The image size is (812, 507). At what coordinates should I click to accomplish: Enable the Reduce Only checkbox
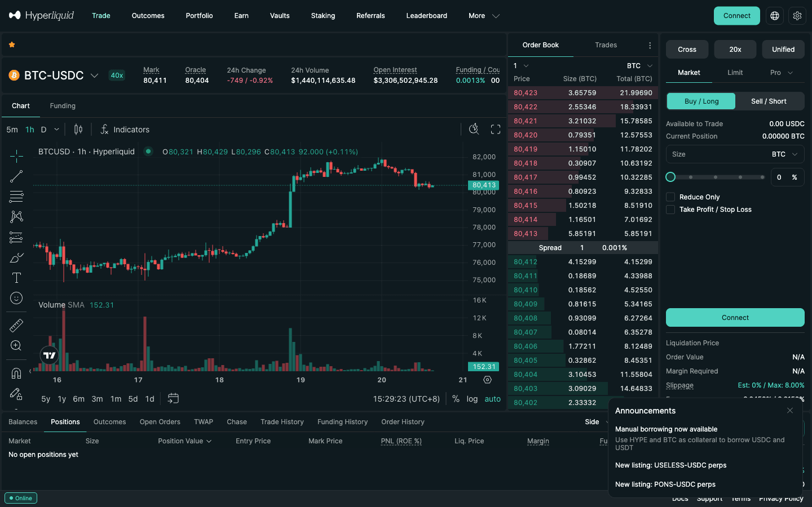670,197
